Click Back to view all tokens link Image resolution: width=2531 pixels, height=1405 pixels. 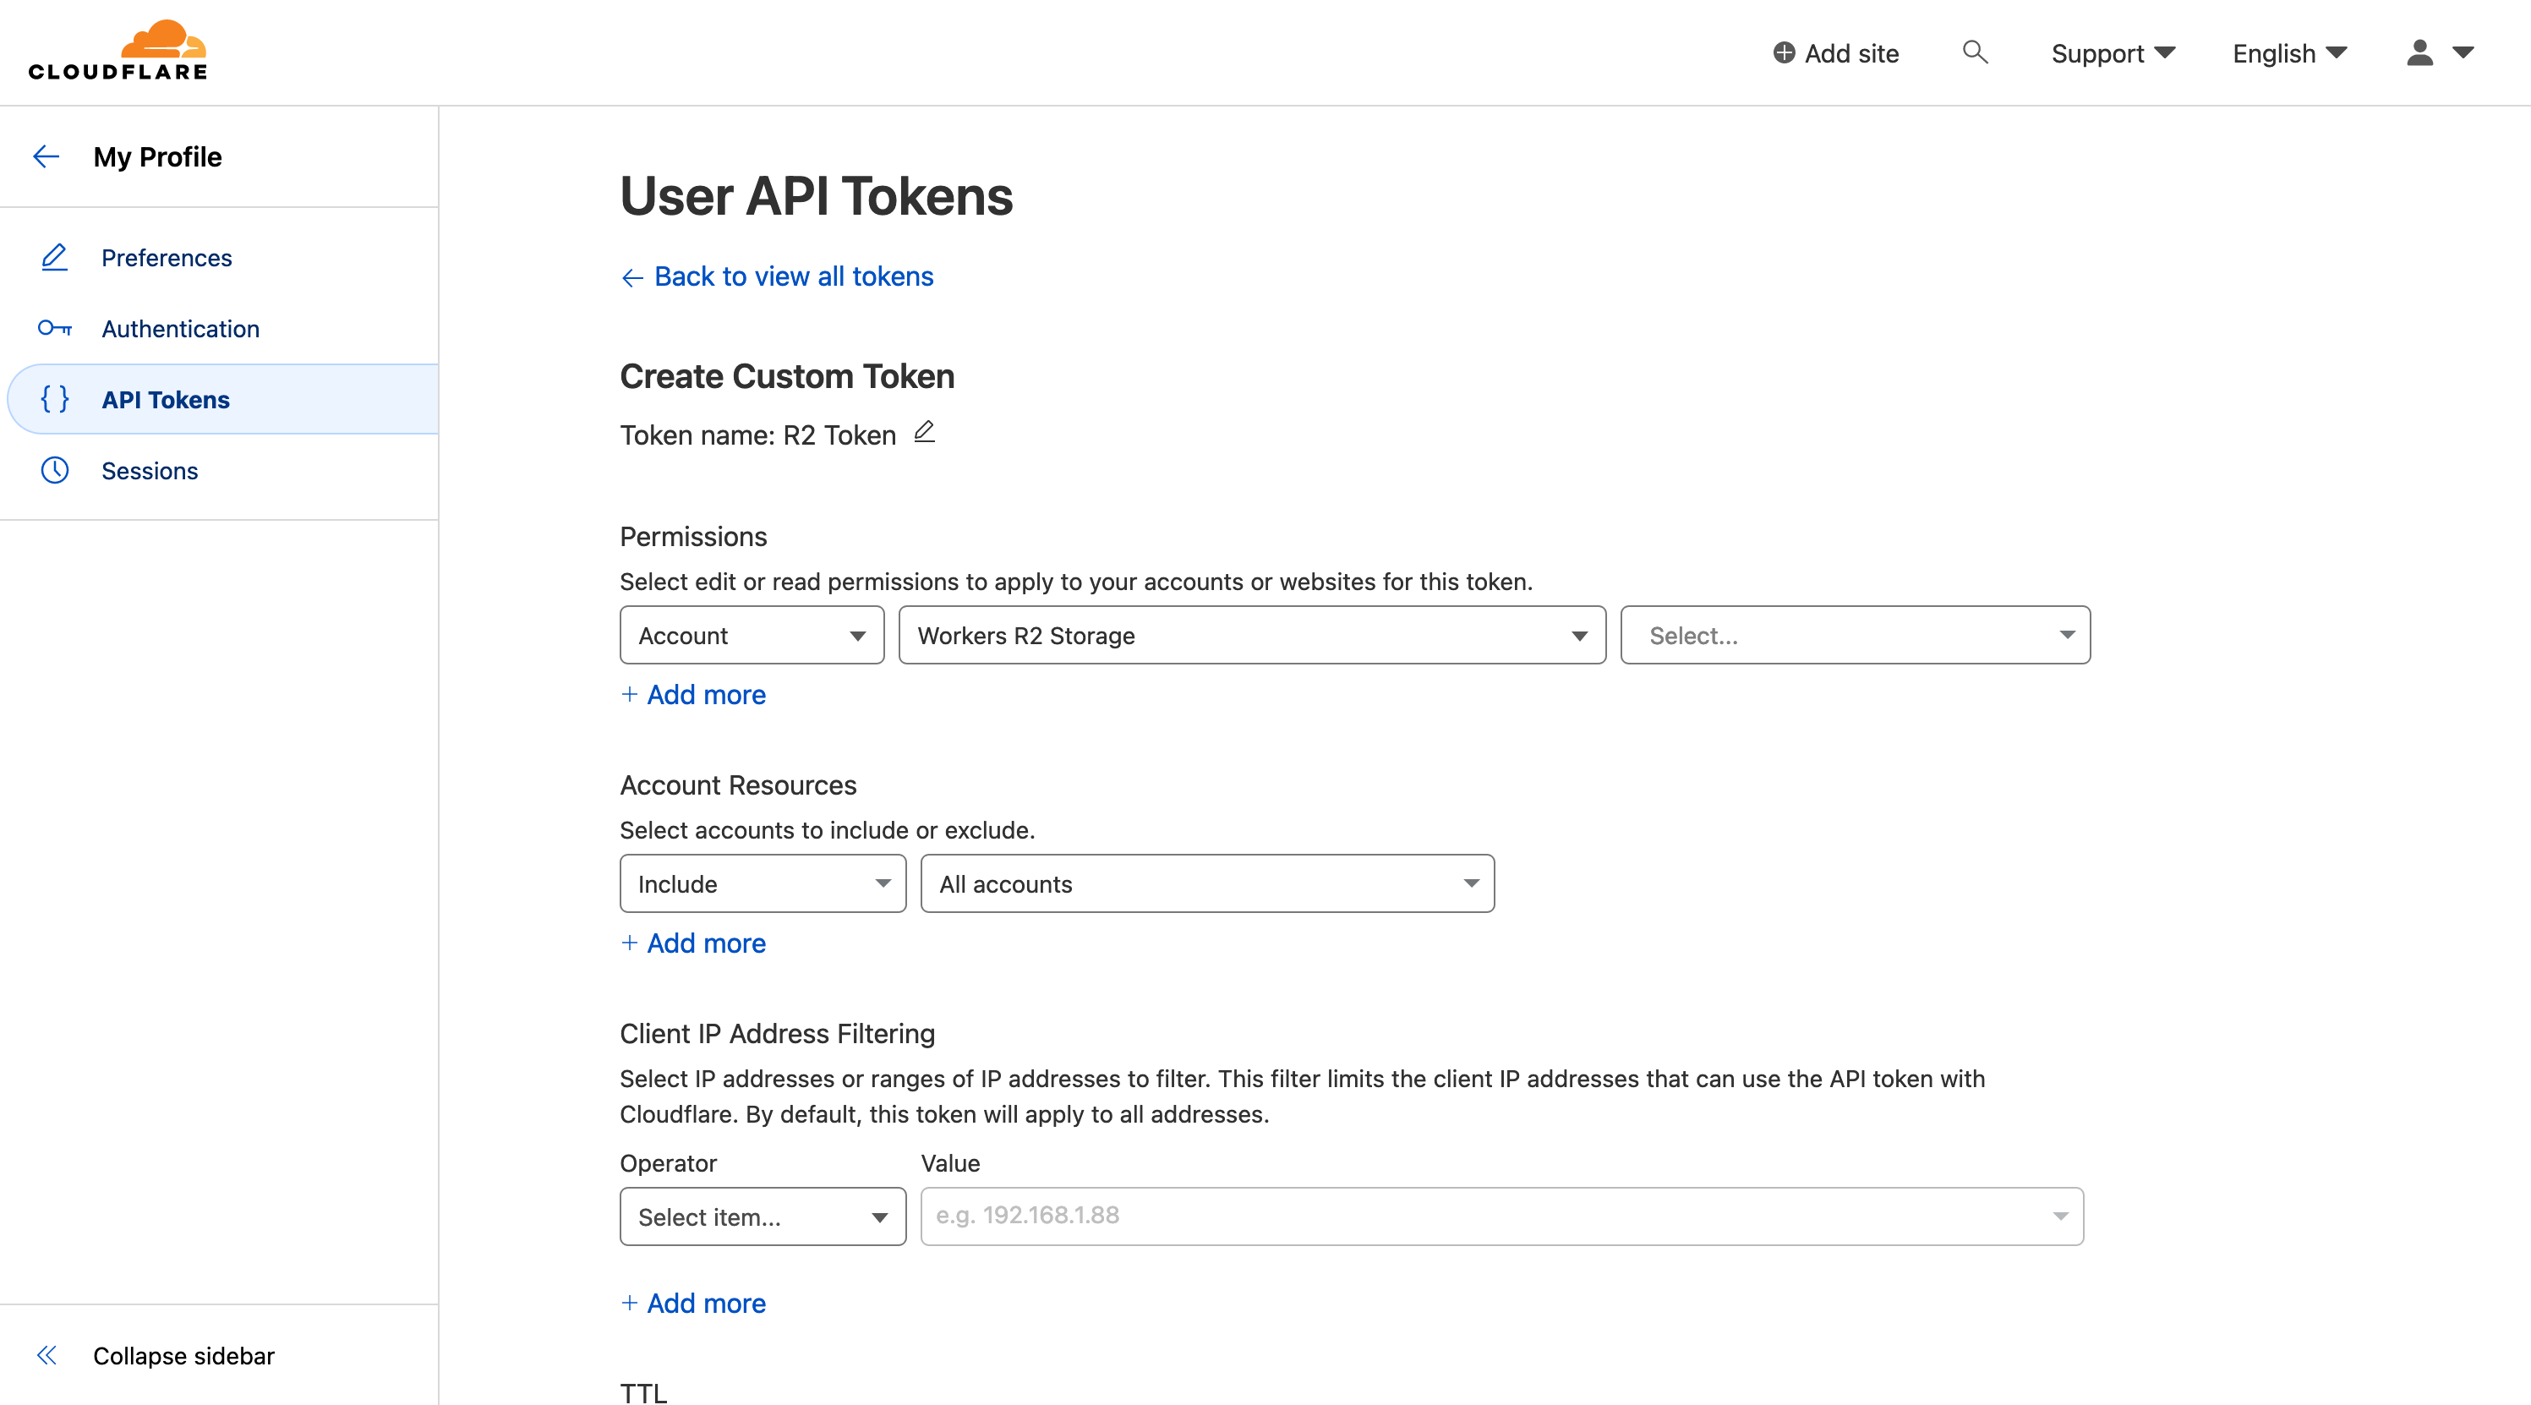[x=793, y=277]
